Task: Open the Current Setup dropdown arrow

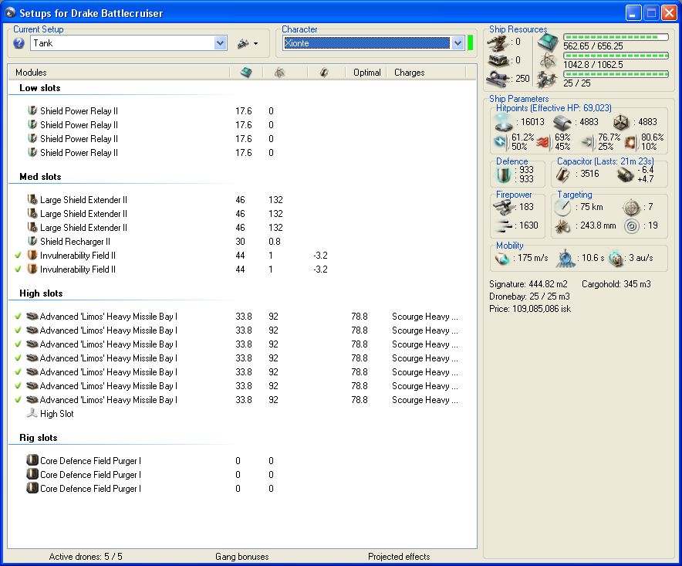Action: point(221,43)
